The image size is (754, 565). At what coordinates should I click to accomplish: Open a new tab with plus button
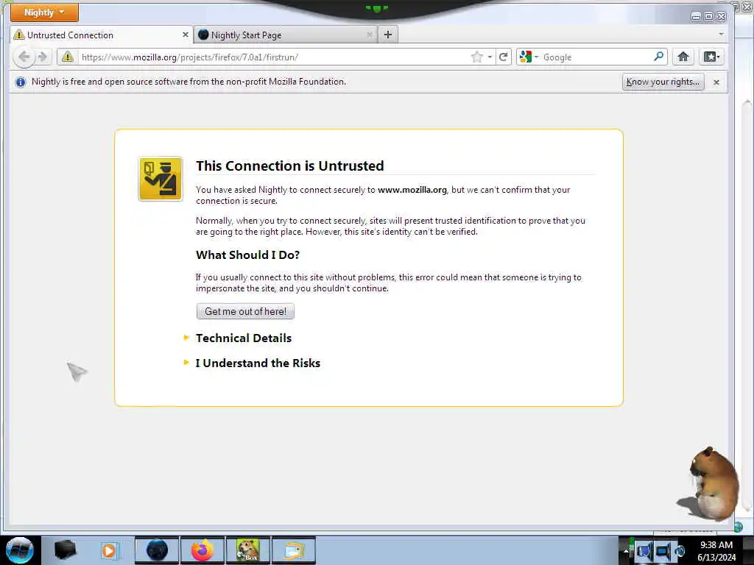click(388, 35)
